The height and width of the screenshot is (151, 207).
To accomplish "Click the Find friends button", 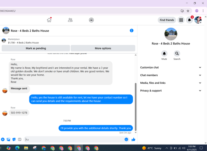I will click(167, 20).
